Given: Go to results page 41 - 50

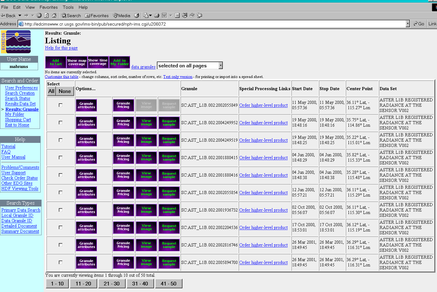Looking at the screenshot, I should click(x=169, y=284).
